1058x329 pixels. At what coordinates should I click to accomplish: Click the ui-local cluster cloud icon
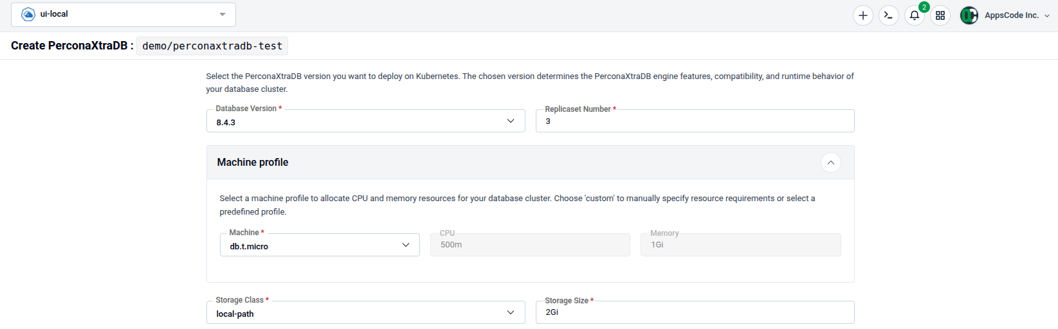tap(28, 14)
